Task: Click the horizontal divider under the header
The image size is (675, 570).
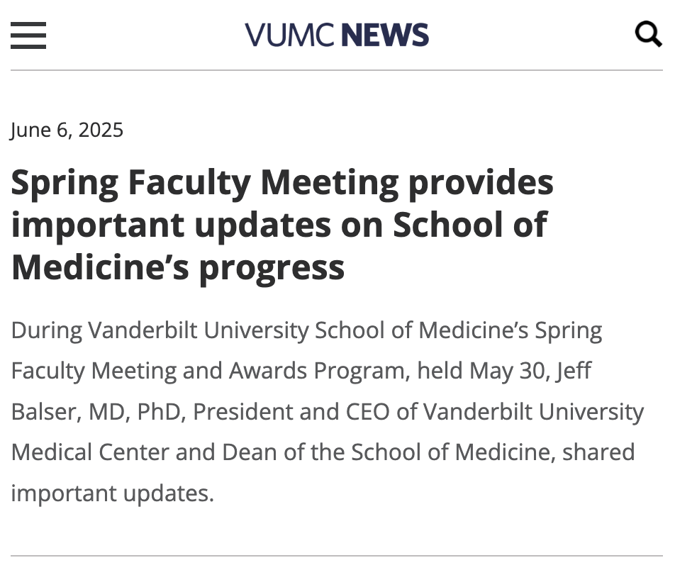Action: [x=337, y=70]
